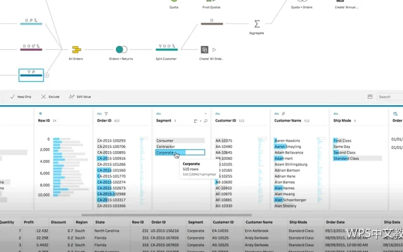Select the Consumer value in Segment
The image size is (403, 252).
tap(180, 140)
